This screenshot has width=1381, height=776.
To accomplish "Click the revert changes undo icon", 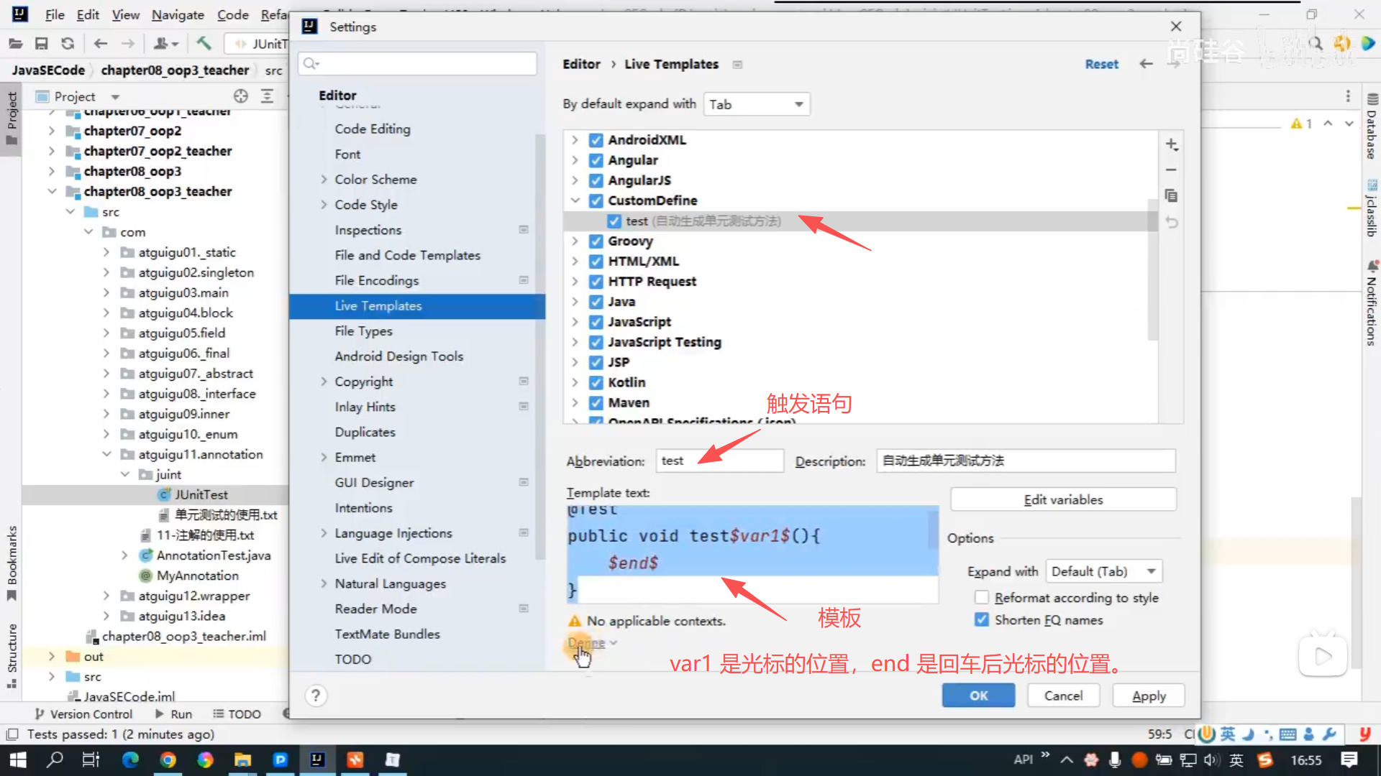I will coord(1171,223).
